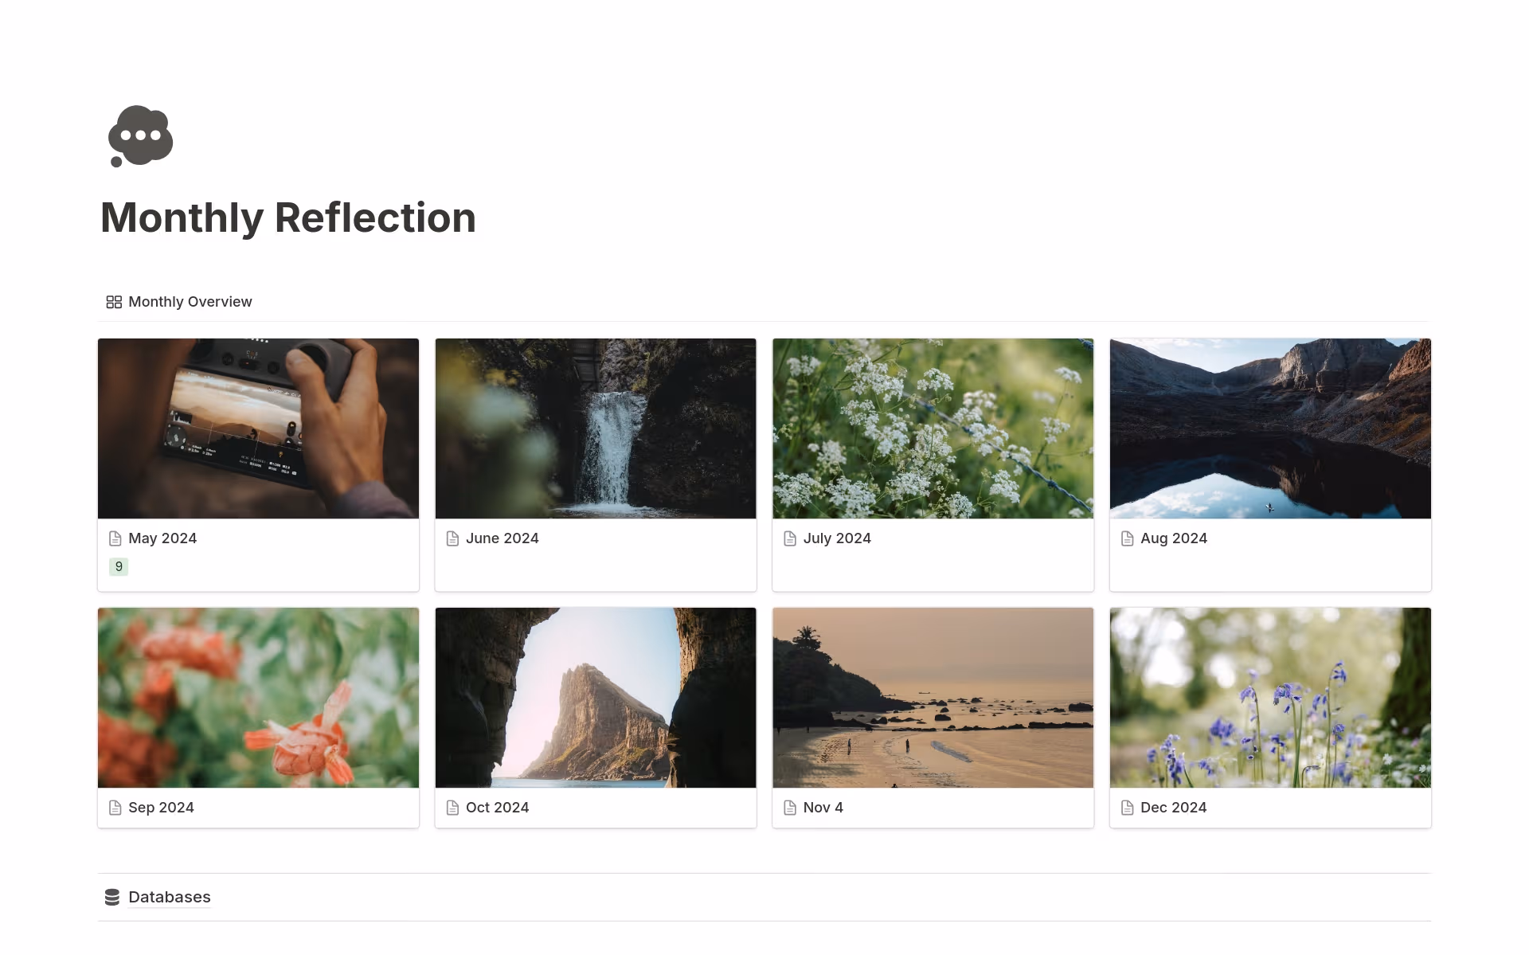
Task: Click the Monthly Reflection page title
Action: 288,217
